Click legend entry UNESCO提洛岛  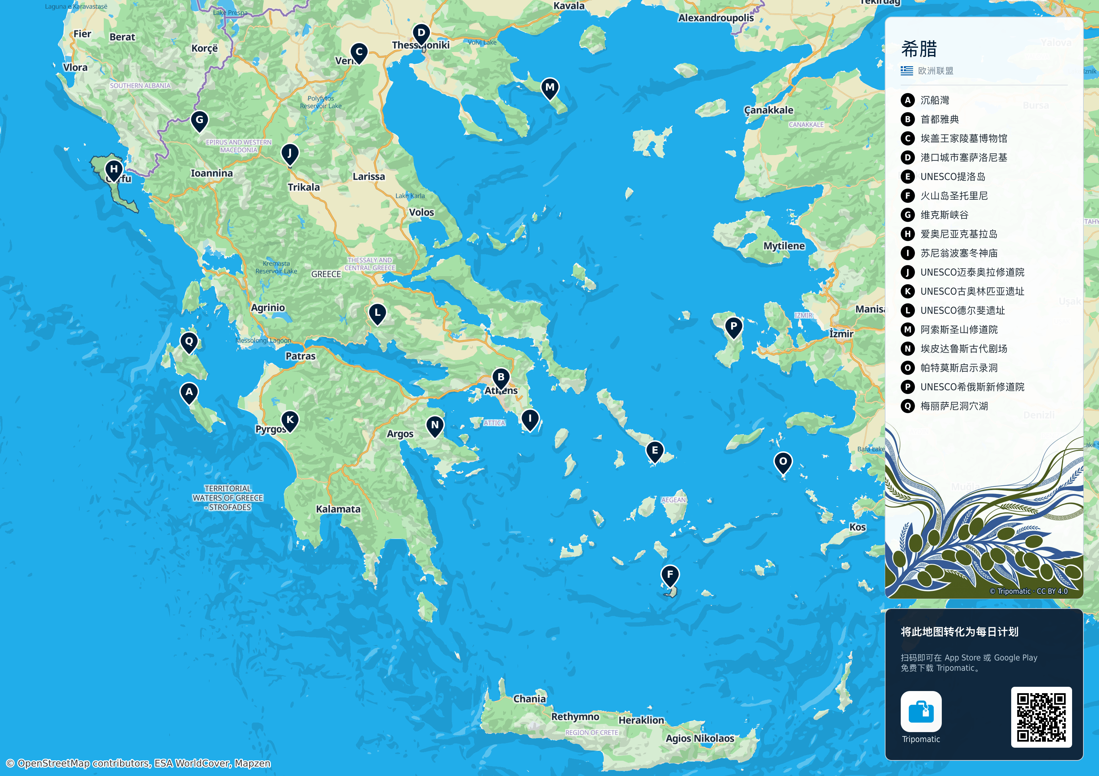943,177
